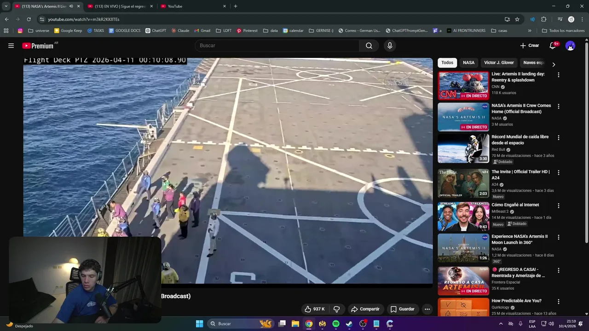The height and width of the screenshot is (331, 589).
Task: Open the Todos los marcadores folder
Action: [x=563, y=31]
